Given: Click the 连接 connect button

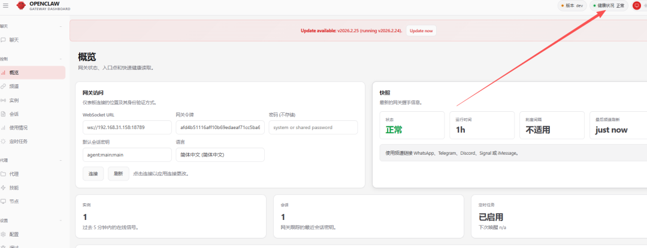Looking at the screenshot, I should coord(93,173).
